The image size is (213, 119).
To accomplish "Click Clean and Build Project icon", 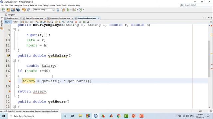I will [x=63, y=10].
